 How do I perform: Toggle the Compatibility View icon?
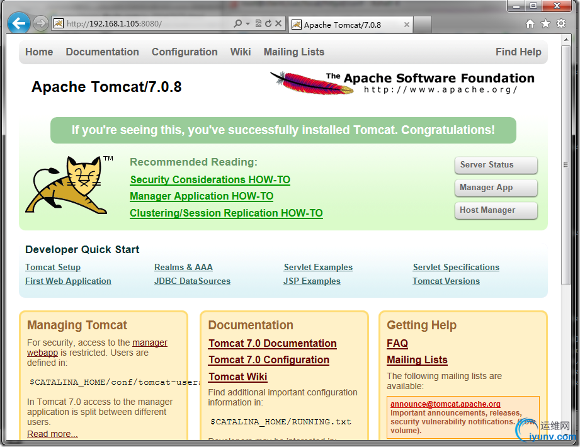tap(259, 24)
